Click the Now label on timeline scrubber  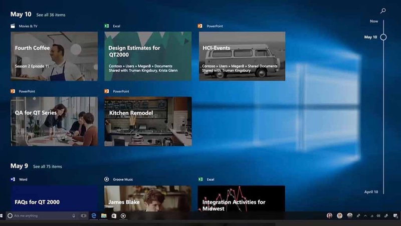[373, 21]
